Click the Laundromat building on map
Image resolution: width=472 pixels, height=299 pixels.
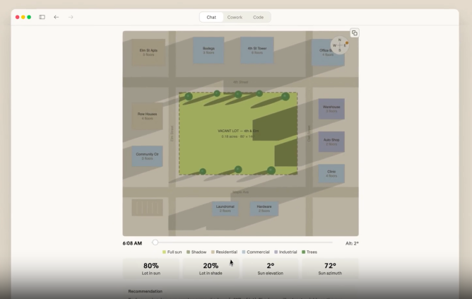pos(225,209)
